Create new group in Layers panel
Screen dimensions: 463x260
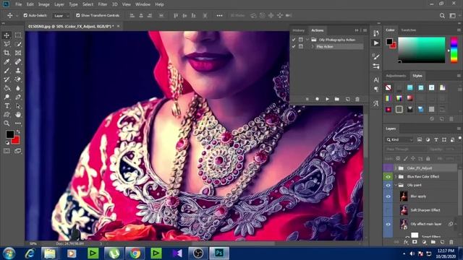433,242
